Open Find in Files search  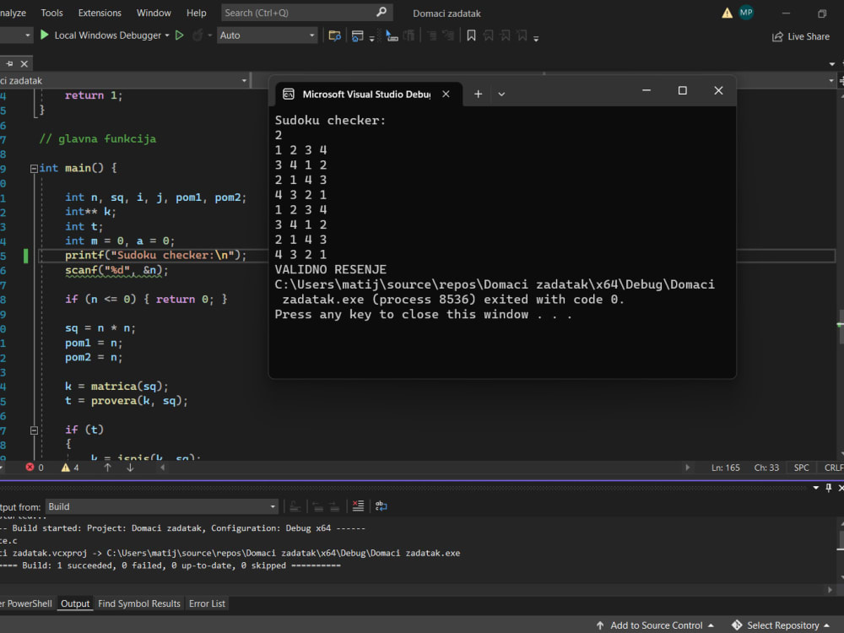click(334, 35)
